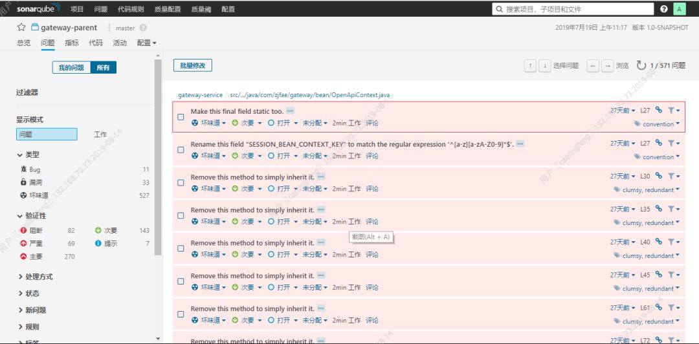Screen dimensions: 699x344
Task: Collapse the 类型 filter section
Action: point(28,155)
